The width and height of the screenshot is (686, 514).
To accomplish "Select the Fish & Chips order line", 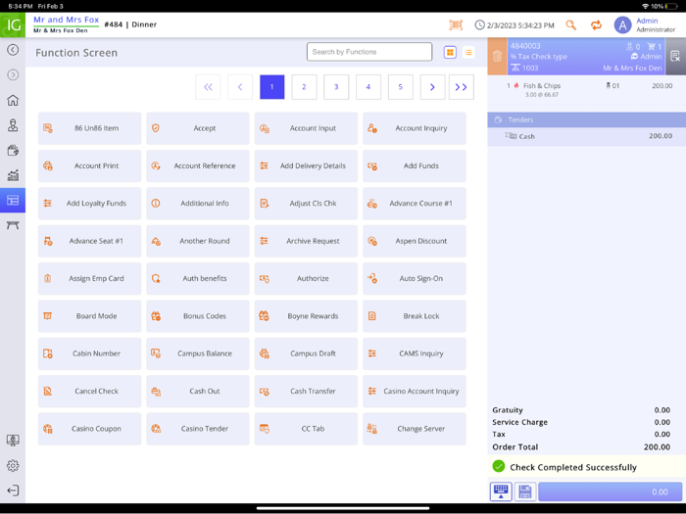I will (587, 90).
